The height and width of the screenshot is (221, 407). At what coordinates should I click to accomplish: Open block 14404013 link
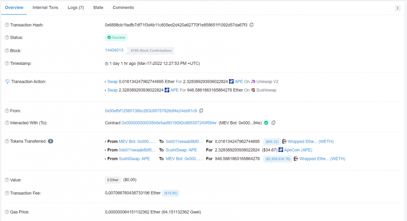pos(114,50)
